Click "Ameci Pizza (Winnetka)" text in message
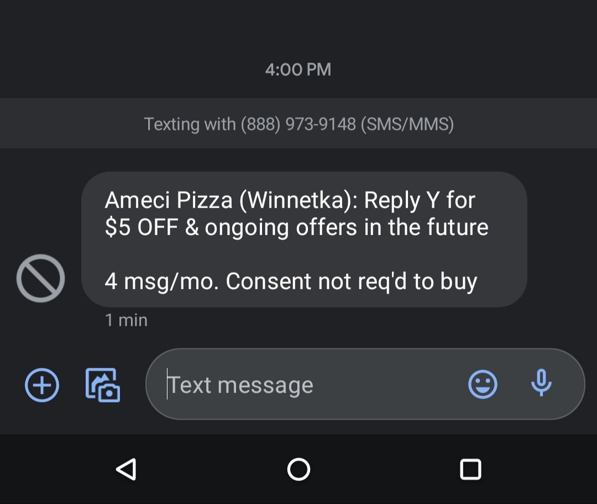 [232, 200]
